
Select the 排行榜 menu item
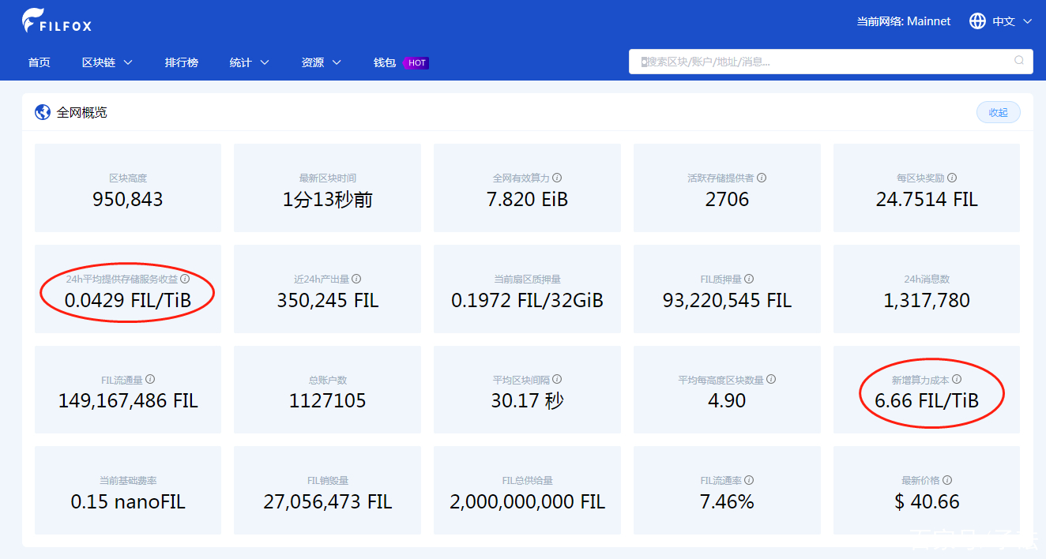tap(182, 62)
